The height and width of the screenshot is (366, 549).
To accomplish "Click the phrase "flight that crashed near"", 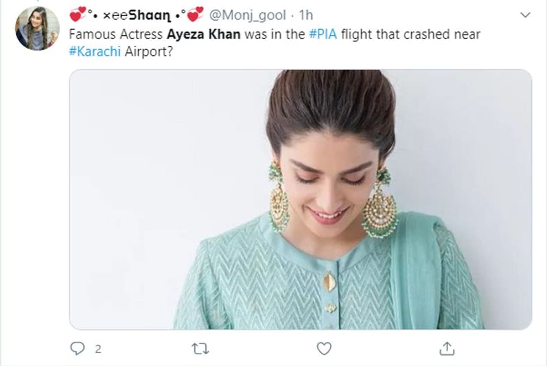I will click(411, 35).
